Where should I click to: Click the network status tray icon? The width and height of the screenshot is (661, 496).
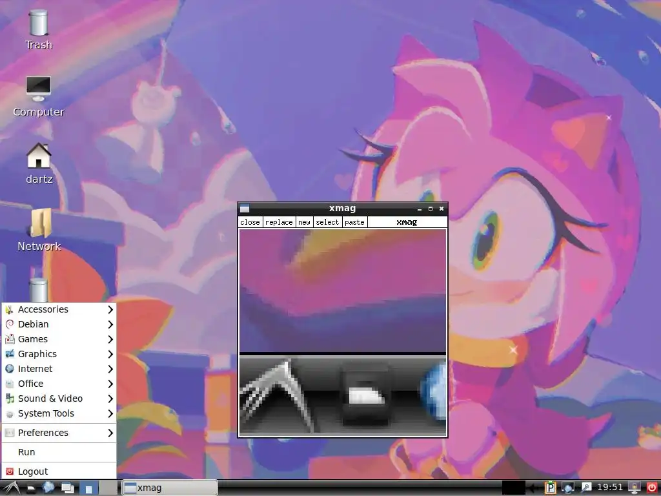pos(568,488)
